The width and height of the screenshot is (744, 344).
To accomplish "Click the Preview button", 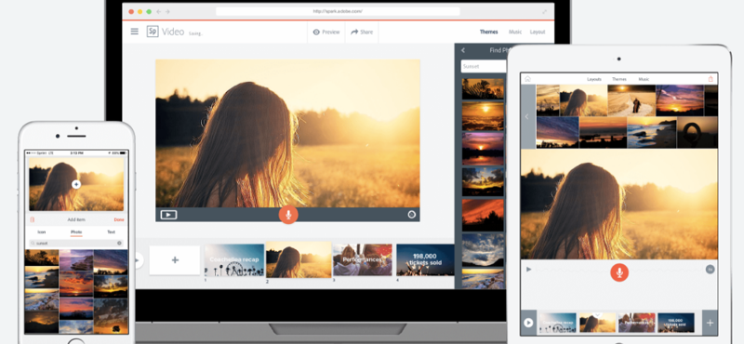I will 326,32.
